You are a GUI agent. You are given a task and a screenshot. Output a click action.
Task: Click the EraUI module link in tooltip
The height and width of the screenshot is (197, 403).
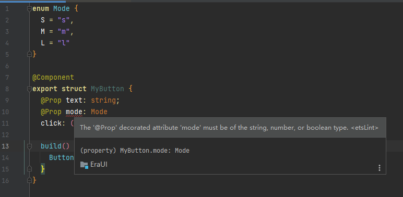point(99,164)
